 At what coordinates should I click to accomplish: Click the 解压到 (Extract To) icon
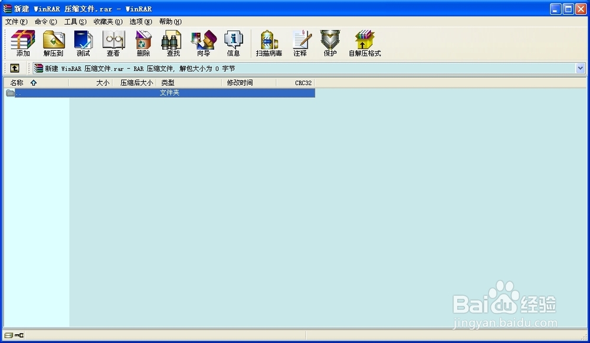click(x=54, y=43)
